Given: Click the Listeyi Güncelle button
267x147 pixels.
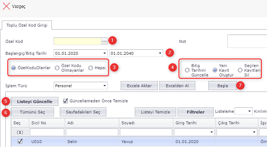Looking at the screenshot, I should [35, 101].
